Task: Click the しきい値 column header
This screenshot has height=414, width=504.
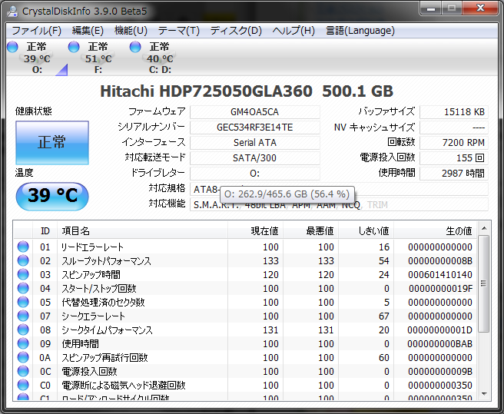Action: [366, 230]
